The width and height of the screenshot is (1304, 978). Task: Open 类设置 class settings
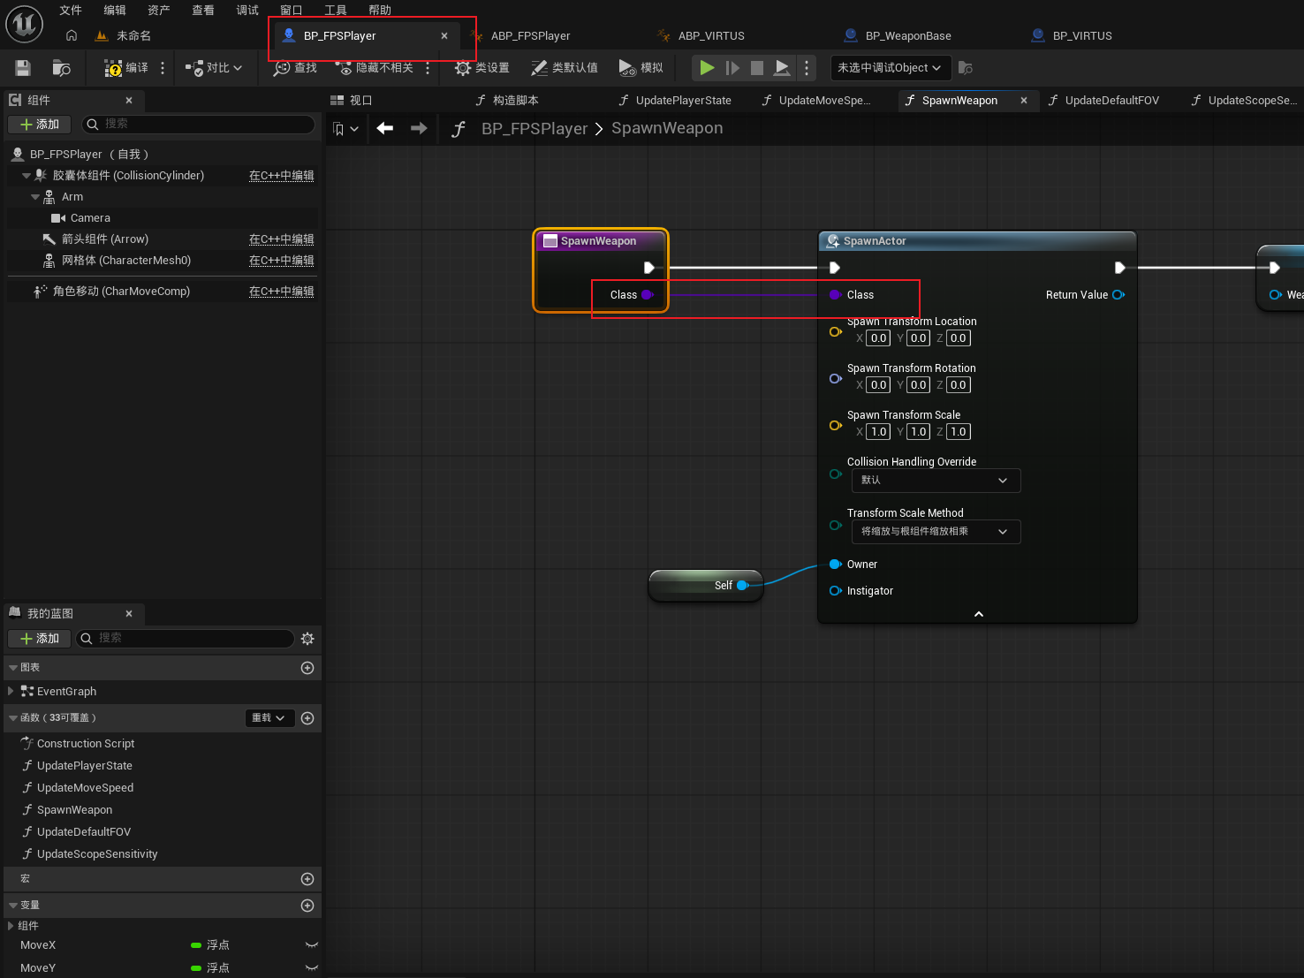pyautogui.click(x=482, y=68)
